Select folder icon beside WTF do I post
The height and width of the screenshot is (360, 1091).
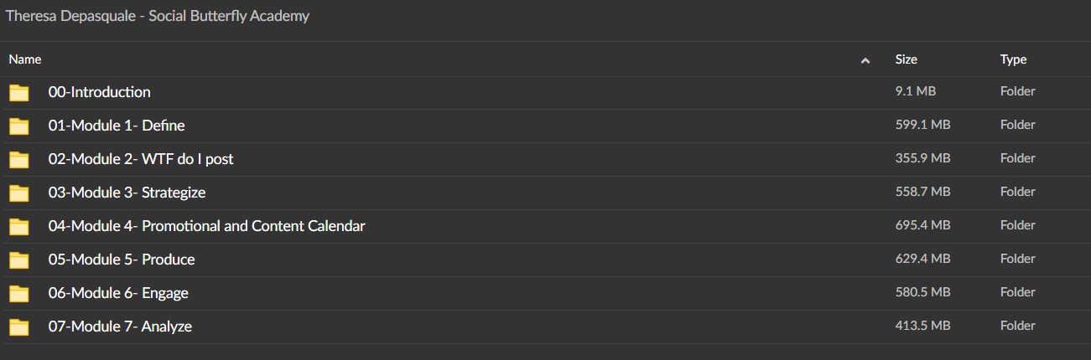pyautogui.click(x=18, y=160)
